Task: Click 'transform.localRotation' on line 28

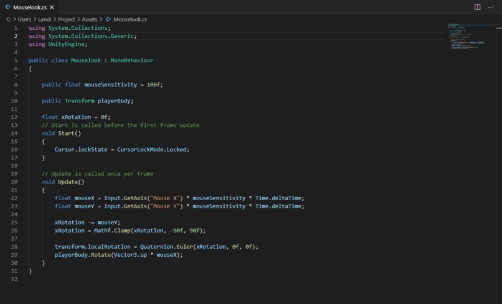Action: pos(93,246)
